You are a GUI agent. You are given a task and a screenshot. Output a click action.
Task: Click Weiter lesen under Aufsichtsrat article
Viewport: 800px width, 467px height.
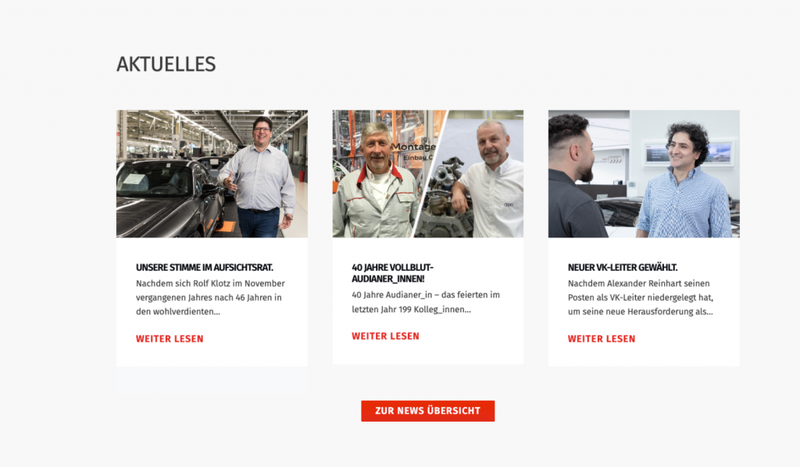click(170, 338)
